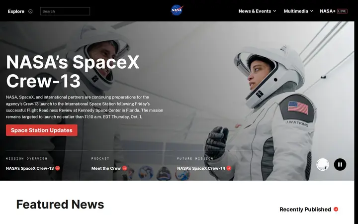
Task: Click red arrow beside NASA's SpaceX Crew-13
Action: point(58,168)
